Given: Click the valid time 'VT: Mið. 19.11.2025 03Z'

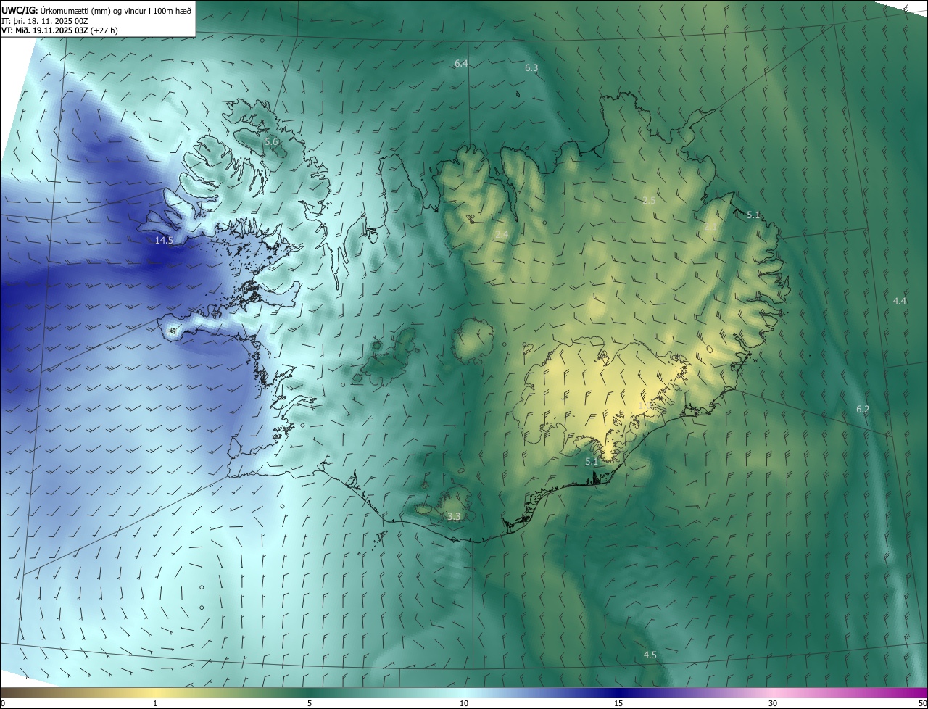Looking at the screenshot, I should coord(44,30).
